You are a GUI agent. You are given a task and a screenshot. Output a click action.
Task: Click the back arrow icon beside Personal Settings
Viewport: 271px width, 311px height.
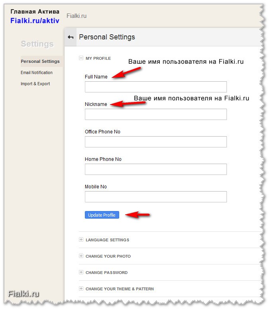coord(71,37)
